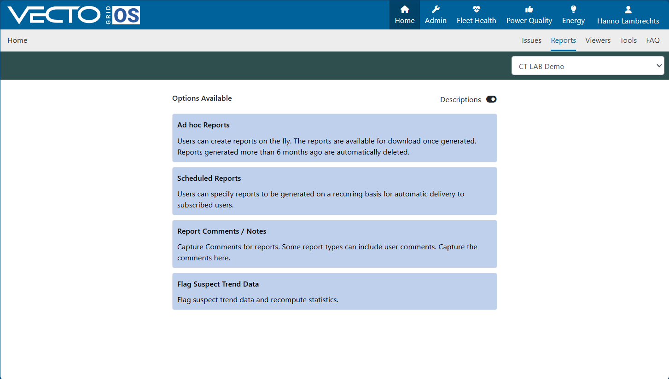The height and width of the screenshot is (379, 669).
Task: Open the CT LAB Demo dropdown
Action: [x=588, y=66]
